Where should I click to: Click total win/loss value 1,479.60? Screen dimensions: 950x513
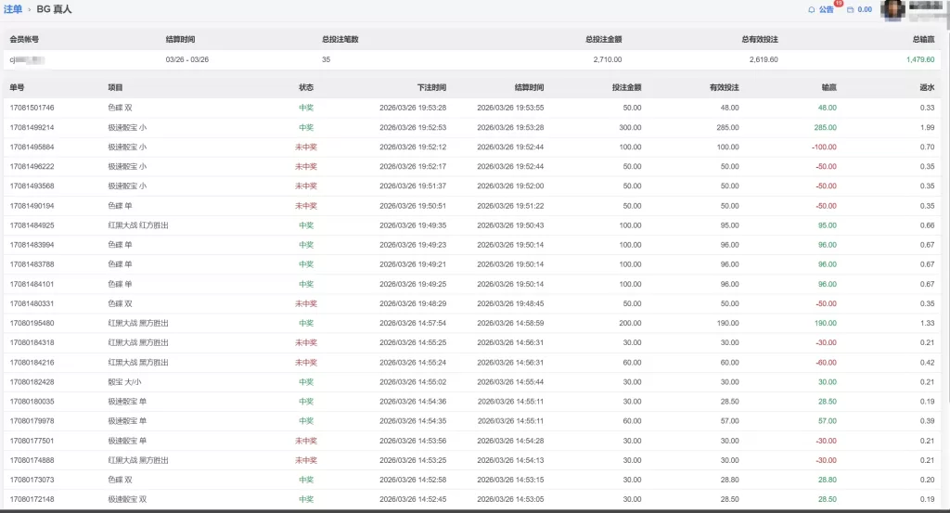tap(923, 59)
